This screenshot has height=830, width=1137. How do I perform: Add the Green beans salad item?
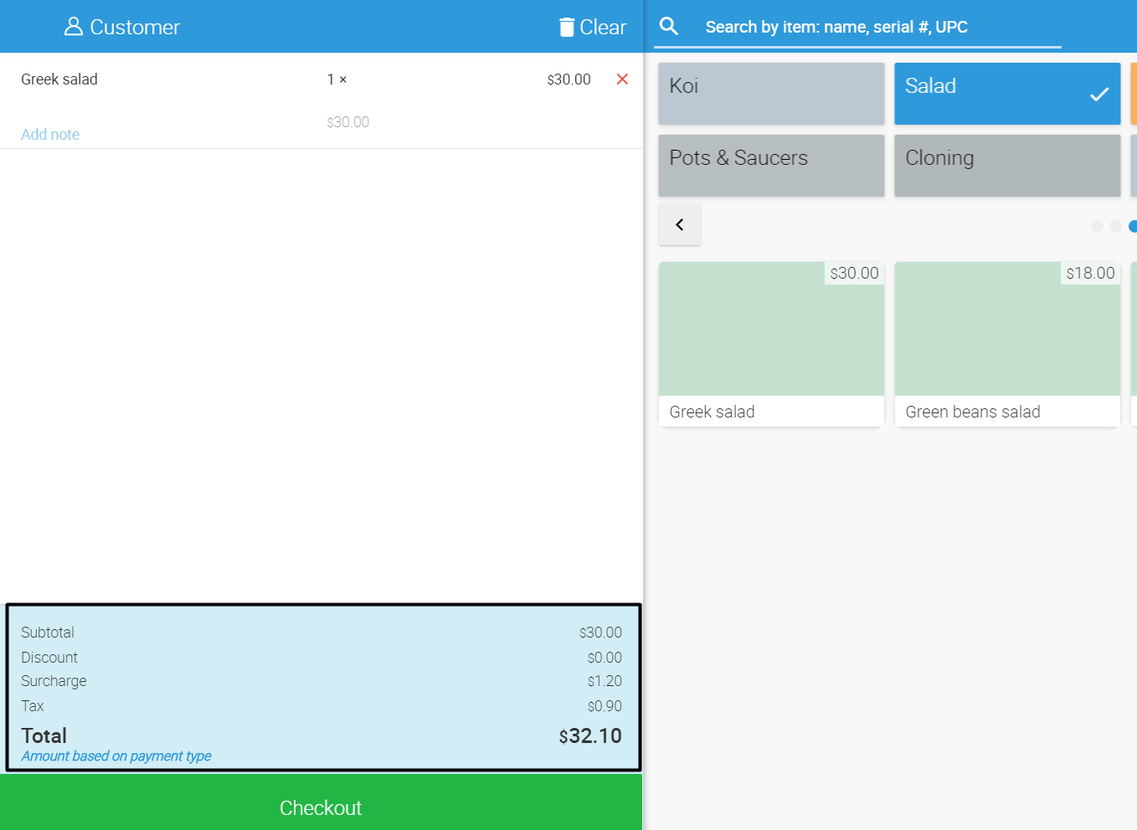tap(1006, 344)
